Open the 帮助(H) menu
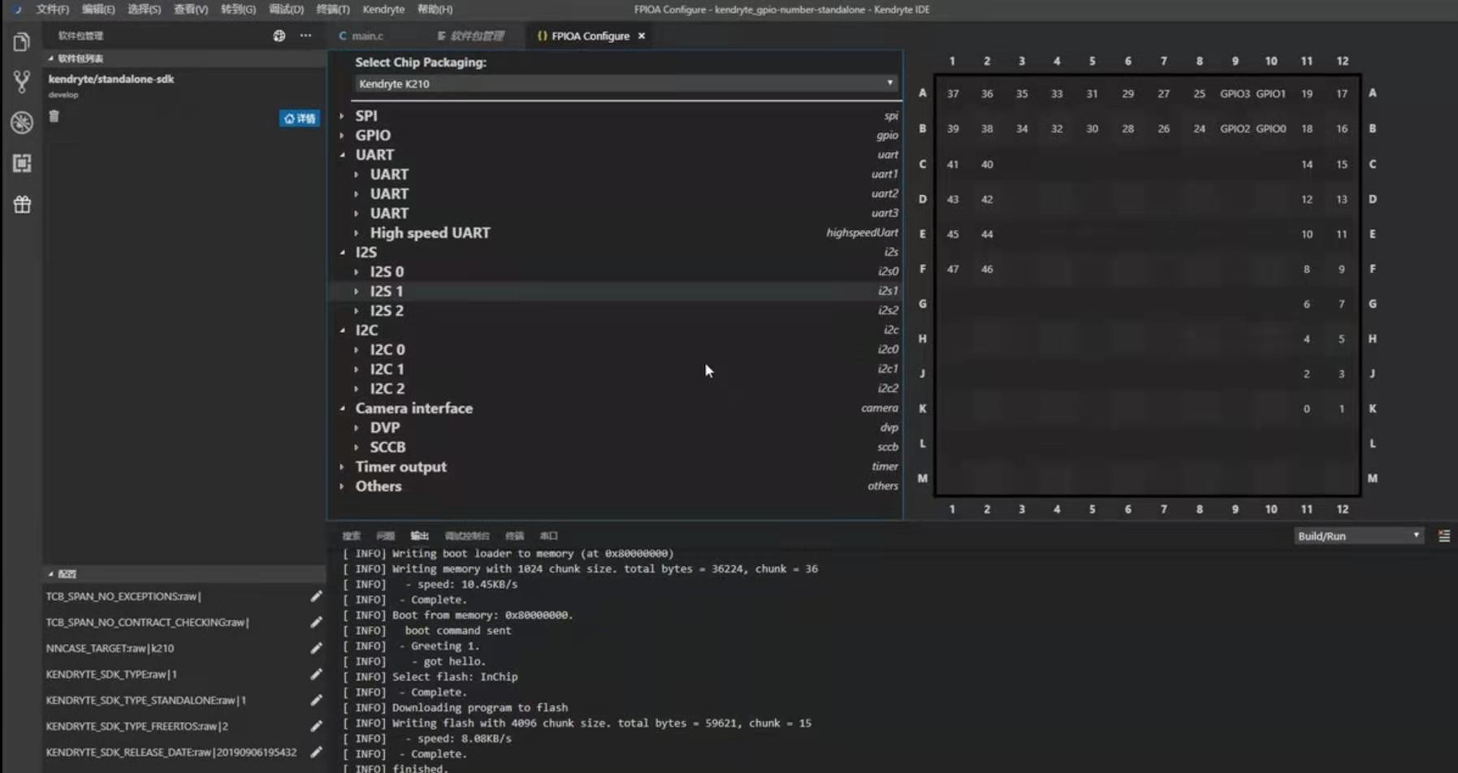1458x773 pixels. pyautogui.click(x=435, y=10)
